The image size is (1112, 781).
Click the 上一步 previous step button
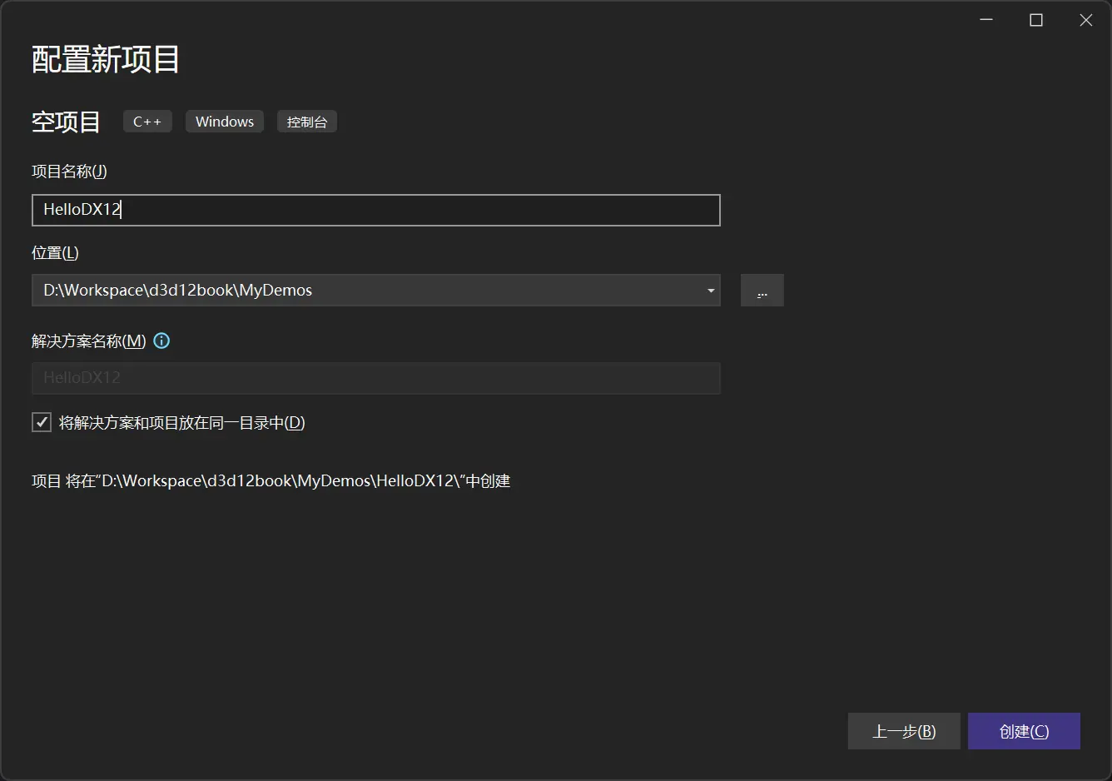point(904,731)
